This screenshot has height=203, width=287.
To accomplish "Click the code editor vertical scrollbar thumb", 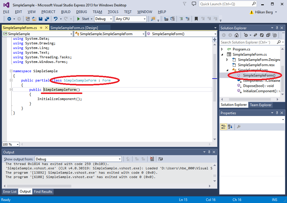I will [215, 78].
